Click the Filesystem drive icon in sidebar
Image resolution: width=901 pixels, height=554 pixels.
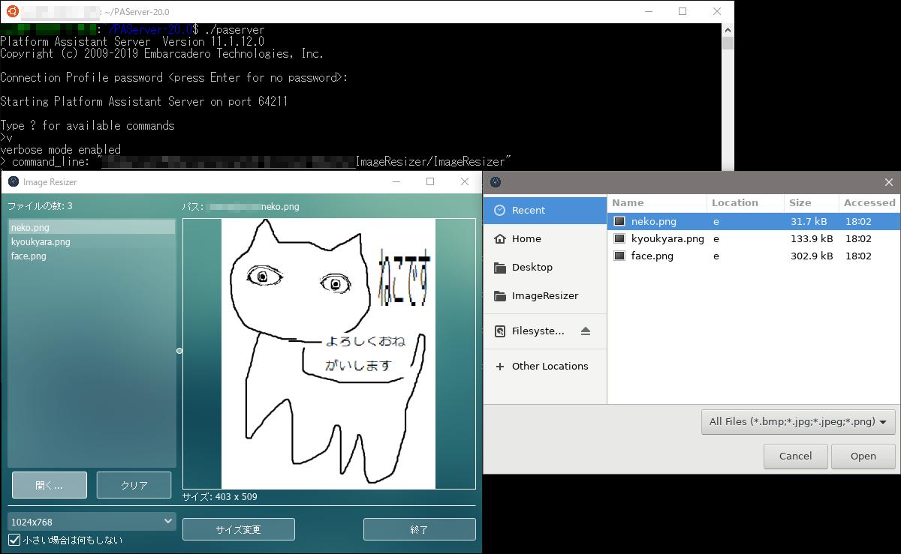tap(500, 331)
